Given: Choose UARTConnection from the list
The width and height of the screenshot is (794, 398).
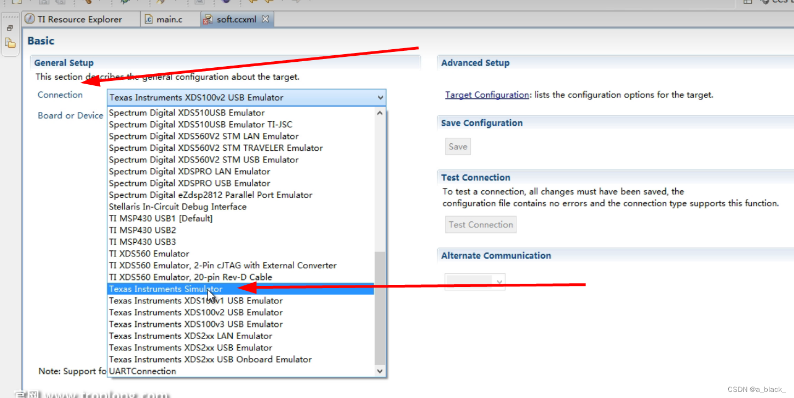Looking at the screenshot, I should tap(240, 371).
